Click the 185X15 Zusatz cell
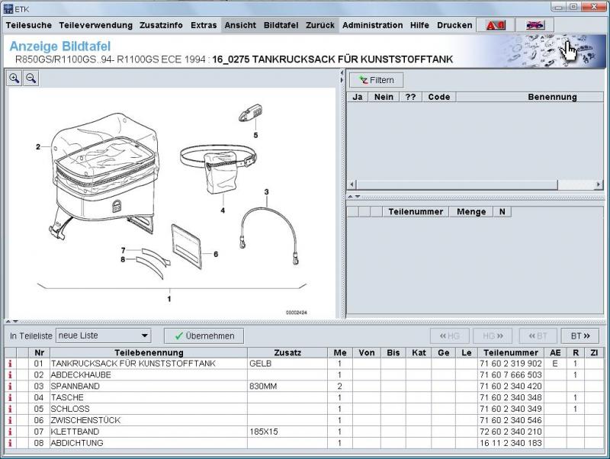This screenshot has width=610, height=459. [287, 432]
